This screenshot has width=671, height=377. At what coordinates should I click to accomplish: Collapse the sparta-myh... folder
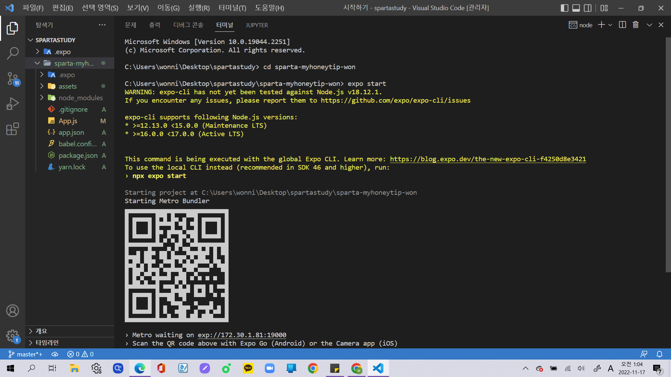70,63
